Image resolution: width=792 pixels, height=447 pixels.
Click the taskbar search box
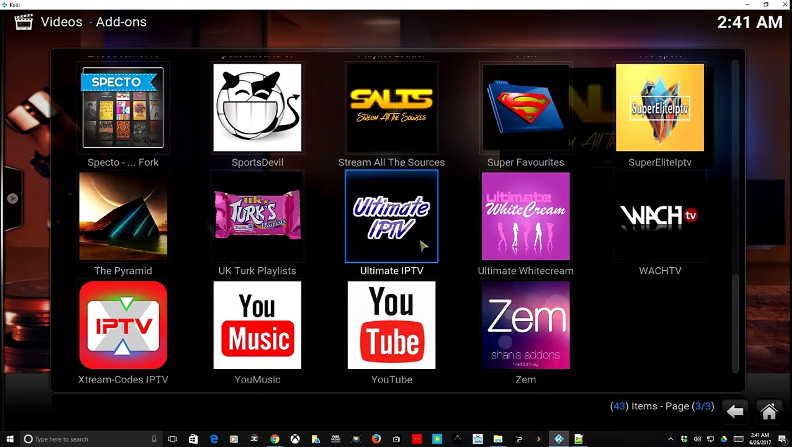[91, 439]
